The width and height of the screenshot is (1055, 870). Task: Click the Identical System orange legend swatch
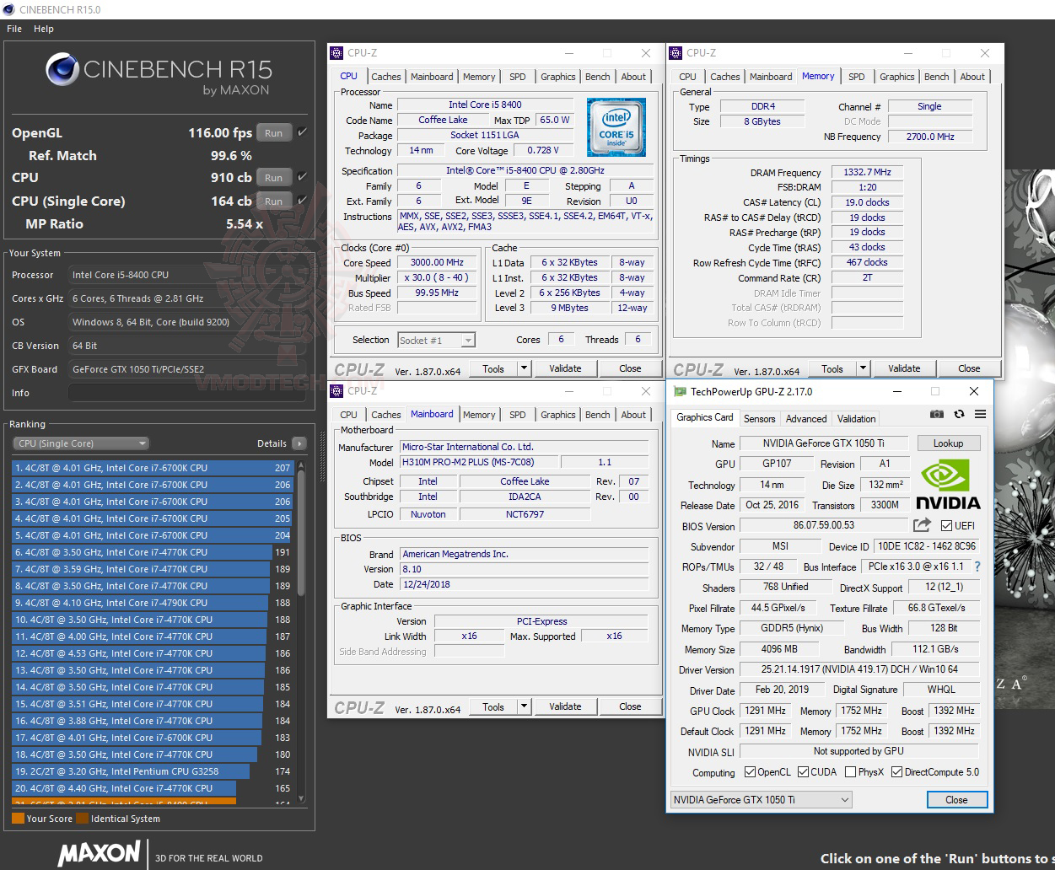point(82,819)
